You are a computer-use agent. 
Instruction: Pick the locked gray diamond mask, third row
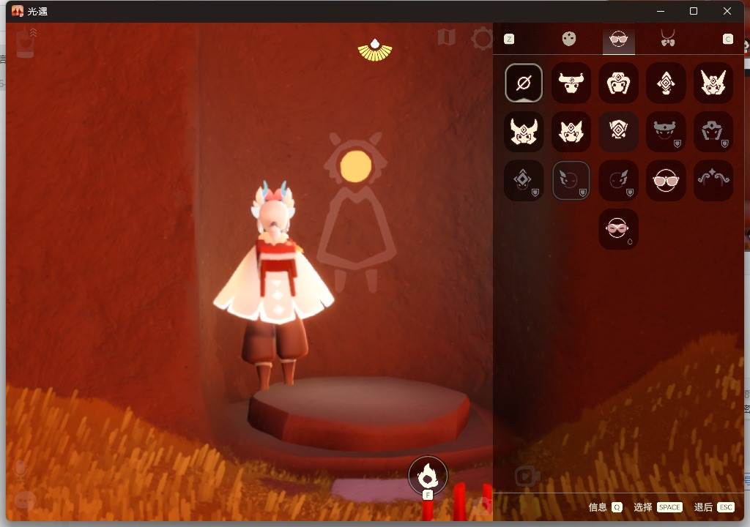pyautogui.click(x=524, y=180)
